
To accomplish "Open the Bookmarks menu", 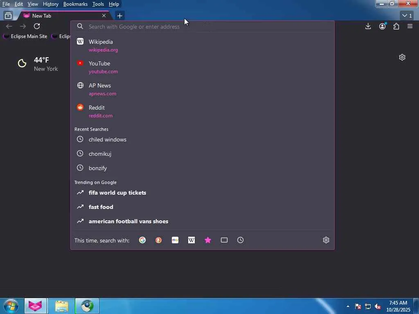I will click(x=75, y=4).
